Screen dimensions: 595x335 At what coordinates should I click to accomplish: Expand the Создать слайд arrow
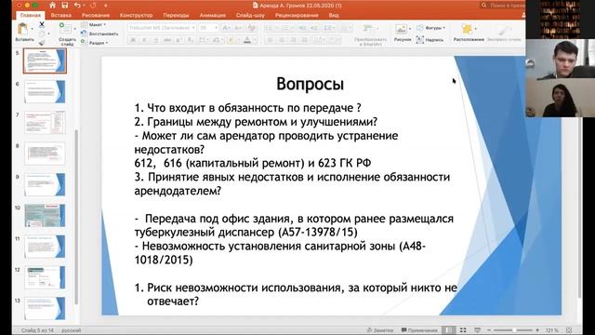coord(74,29)
